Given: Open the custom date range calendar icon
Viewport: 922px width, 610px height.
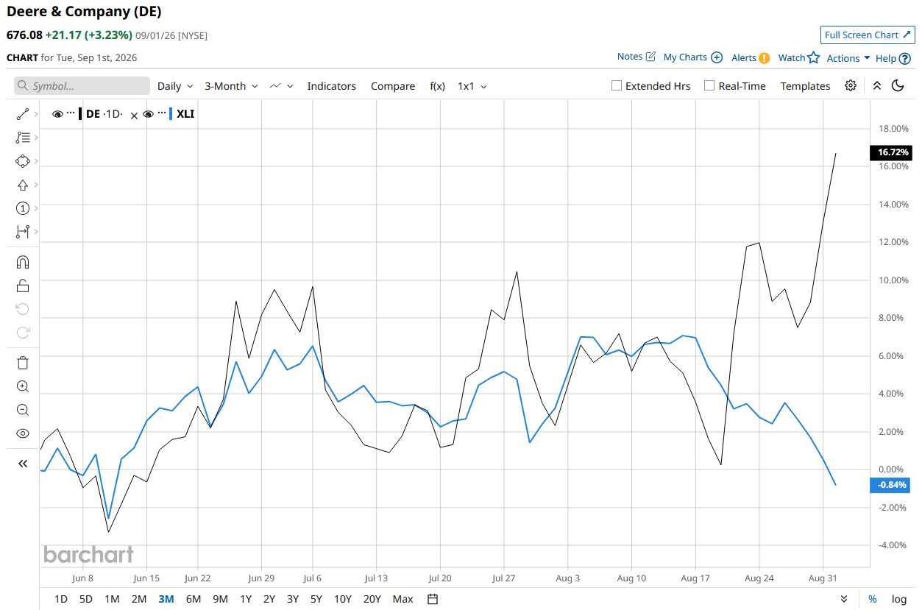Looking at the screenshot, I should point(433,599).
